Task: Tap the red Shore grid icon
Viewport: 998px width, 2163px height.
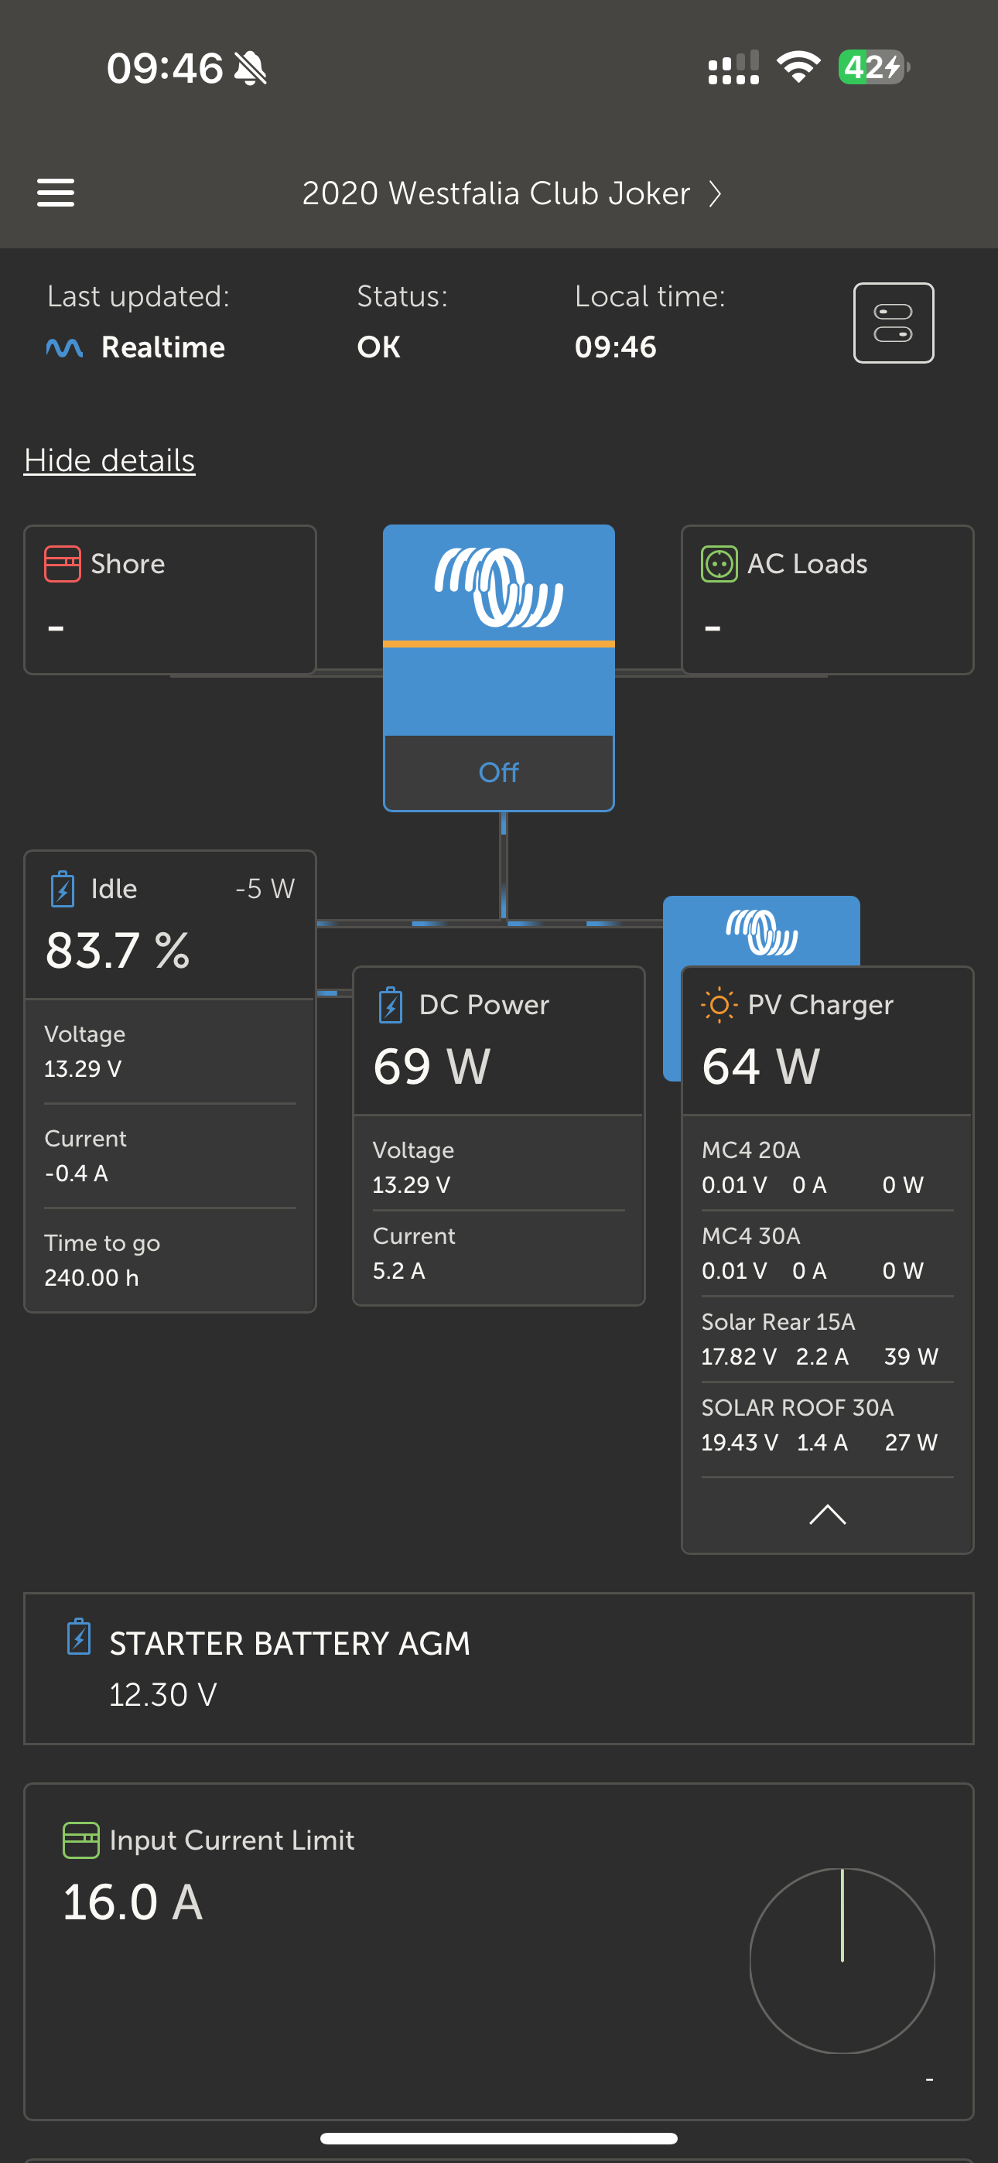Action: coord(62,563)
